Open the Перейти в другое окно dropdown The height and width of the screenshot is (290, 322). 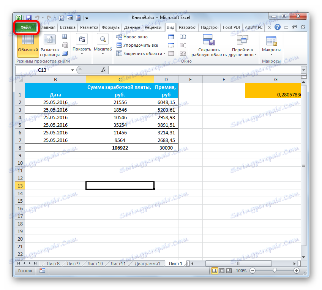tap(243, 45)
